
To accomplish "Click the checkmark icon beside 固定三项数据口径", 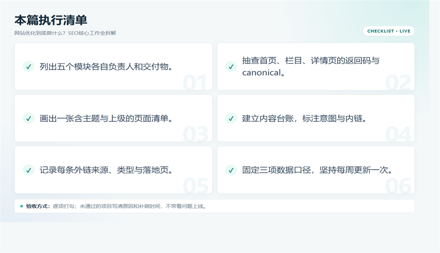I will 231,170.
